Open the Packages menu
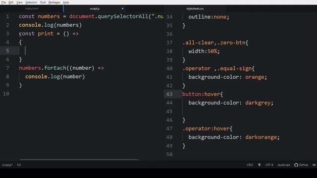317x178 pixels. (x=54, y=2)
